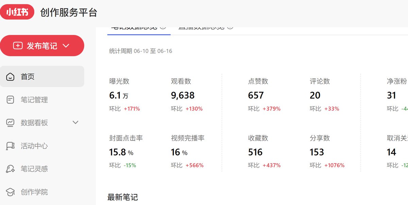Click the 首页 home icon in sidebar
The image size is (408, 205).
click(10, 77)
